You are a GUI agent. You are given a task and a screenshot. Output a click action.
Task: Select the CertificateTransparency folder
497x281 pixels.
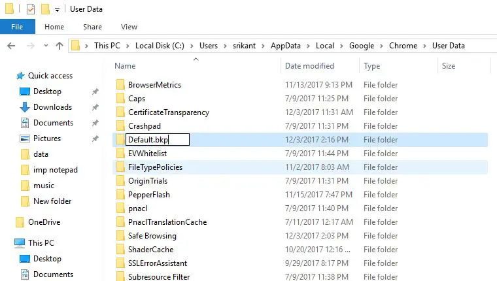169,112
